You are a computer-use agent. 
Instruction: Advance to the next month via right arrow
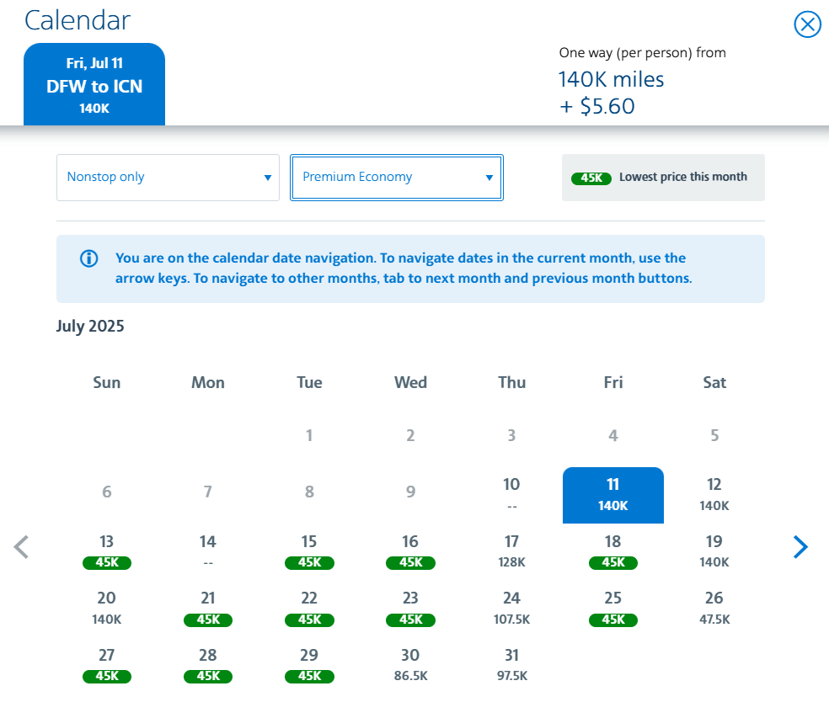[800, 547]
